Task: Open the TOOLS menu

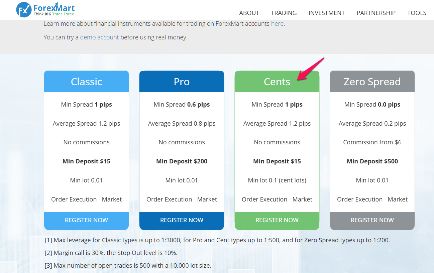Action: [417, 13]
